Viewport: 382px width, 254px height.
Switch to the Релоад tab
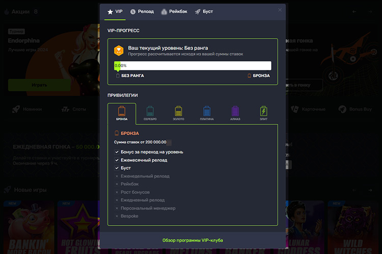click(142, 11)
